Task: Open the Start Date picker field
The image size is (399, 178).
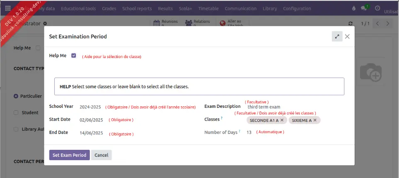Action: tap(91, 120)
